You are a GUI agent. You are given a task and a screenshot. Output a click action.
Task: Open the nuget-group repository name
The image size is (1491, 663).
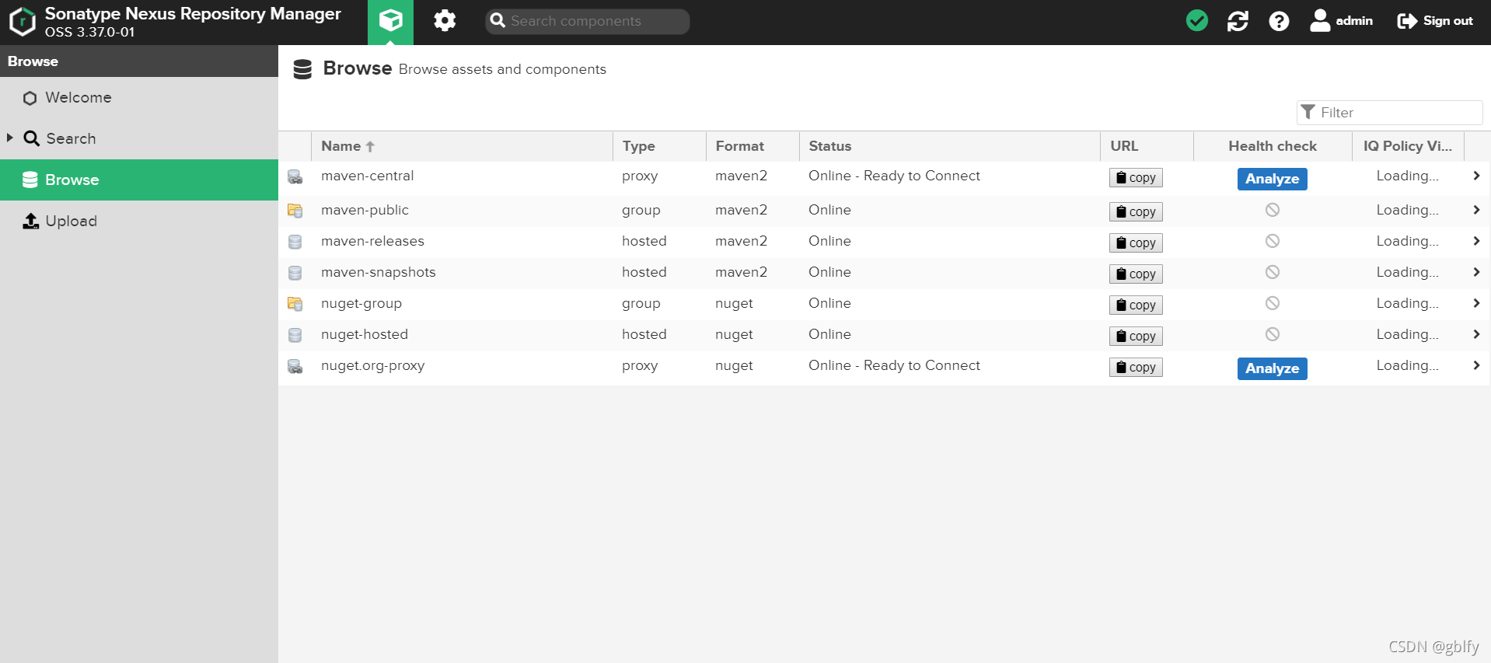click(361, 303)
